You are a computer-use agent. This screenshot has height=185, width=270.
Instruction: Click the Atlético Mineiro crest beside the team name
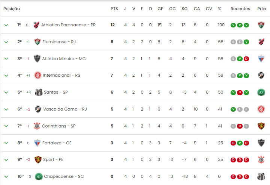tap(37, 59)
